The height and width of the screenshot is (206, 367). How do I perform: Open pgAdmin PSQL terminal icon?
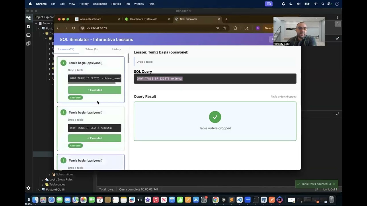[28, 35]
